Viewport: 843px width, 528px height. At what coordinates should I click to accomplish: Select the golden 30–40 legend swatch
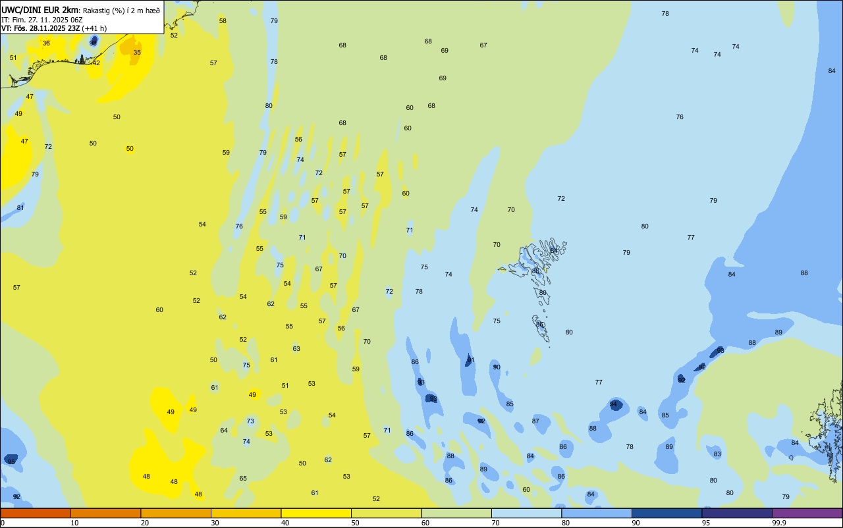pos(246,513)
